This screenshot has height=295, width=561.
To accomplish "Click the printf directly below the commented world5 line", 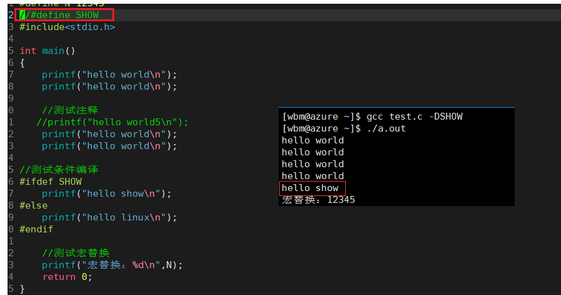I will [x=109, y=134].
